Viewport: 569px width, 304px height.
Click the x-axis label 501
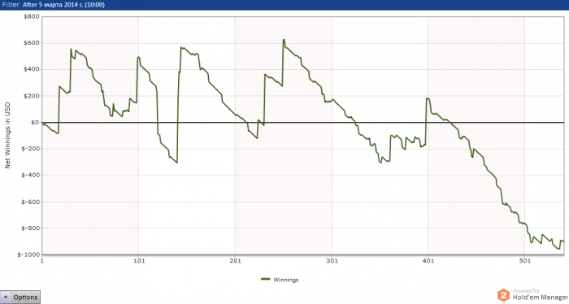tap(525, 261)
